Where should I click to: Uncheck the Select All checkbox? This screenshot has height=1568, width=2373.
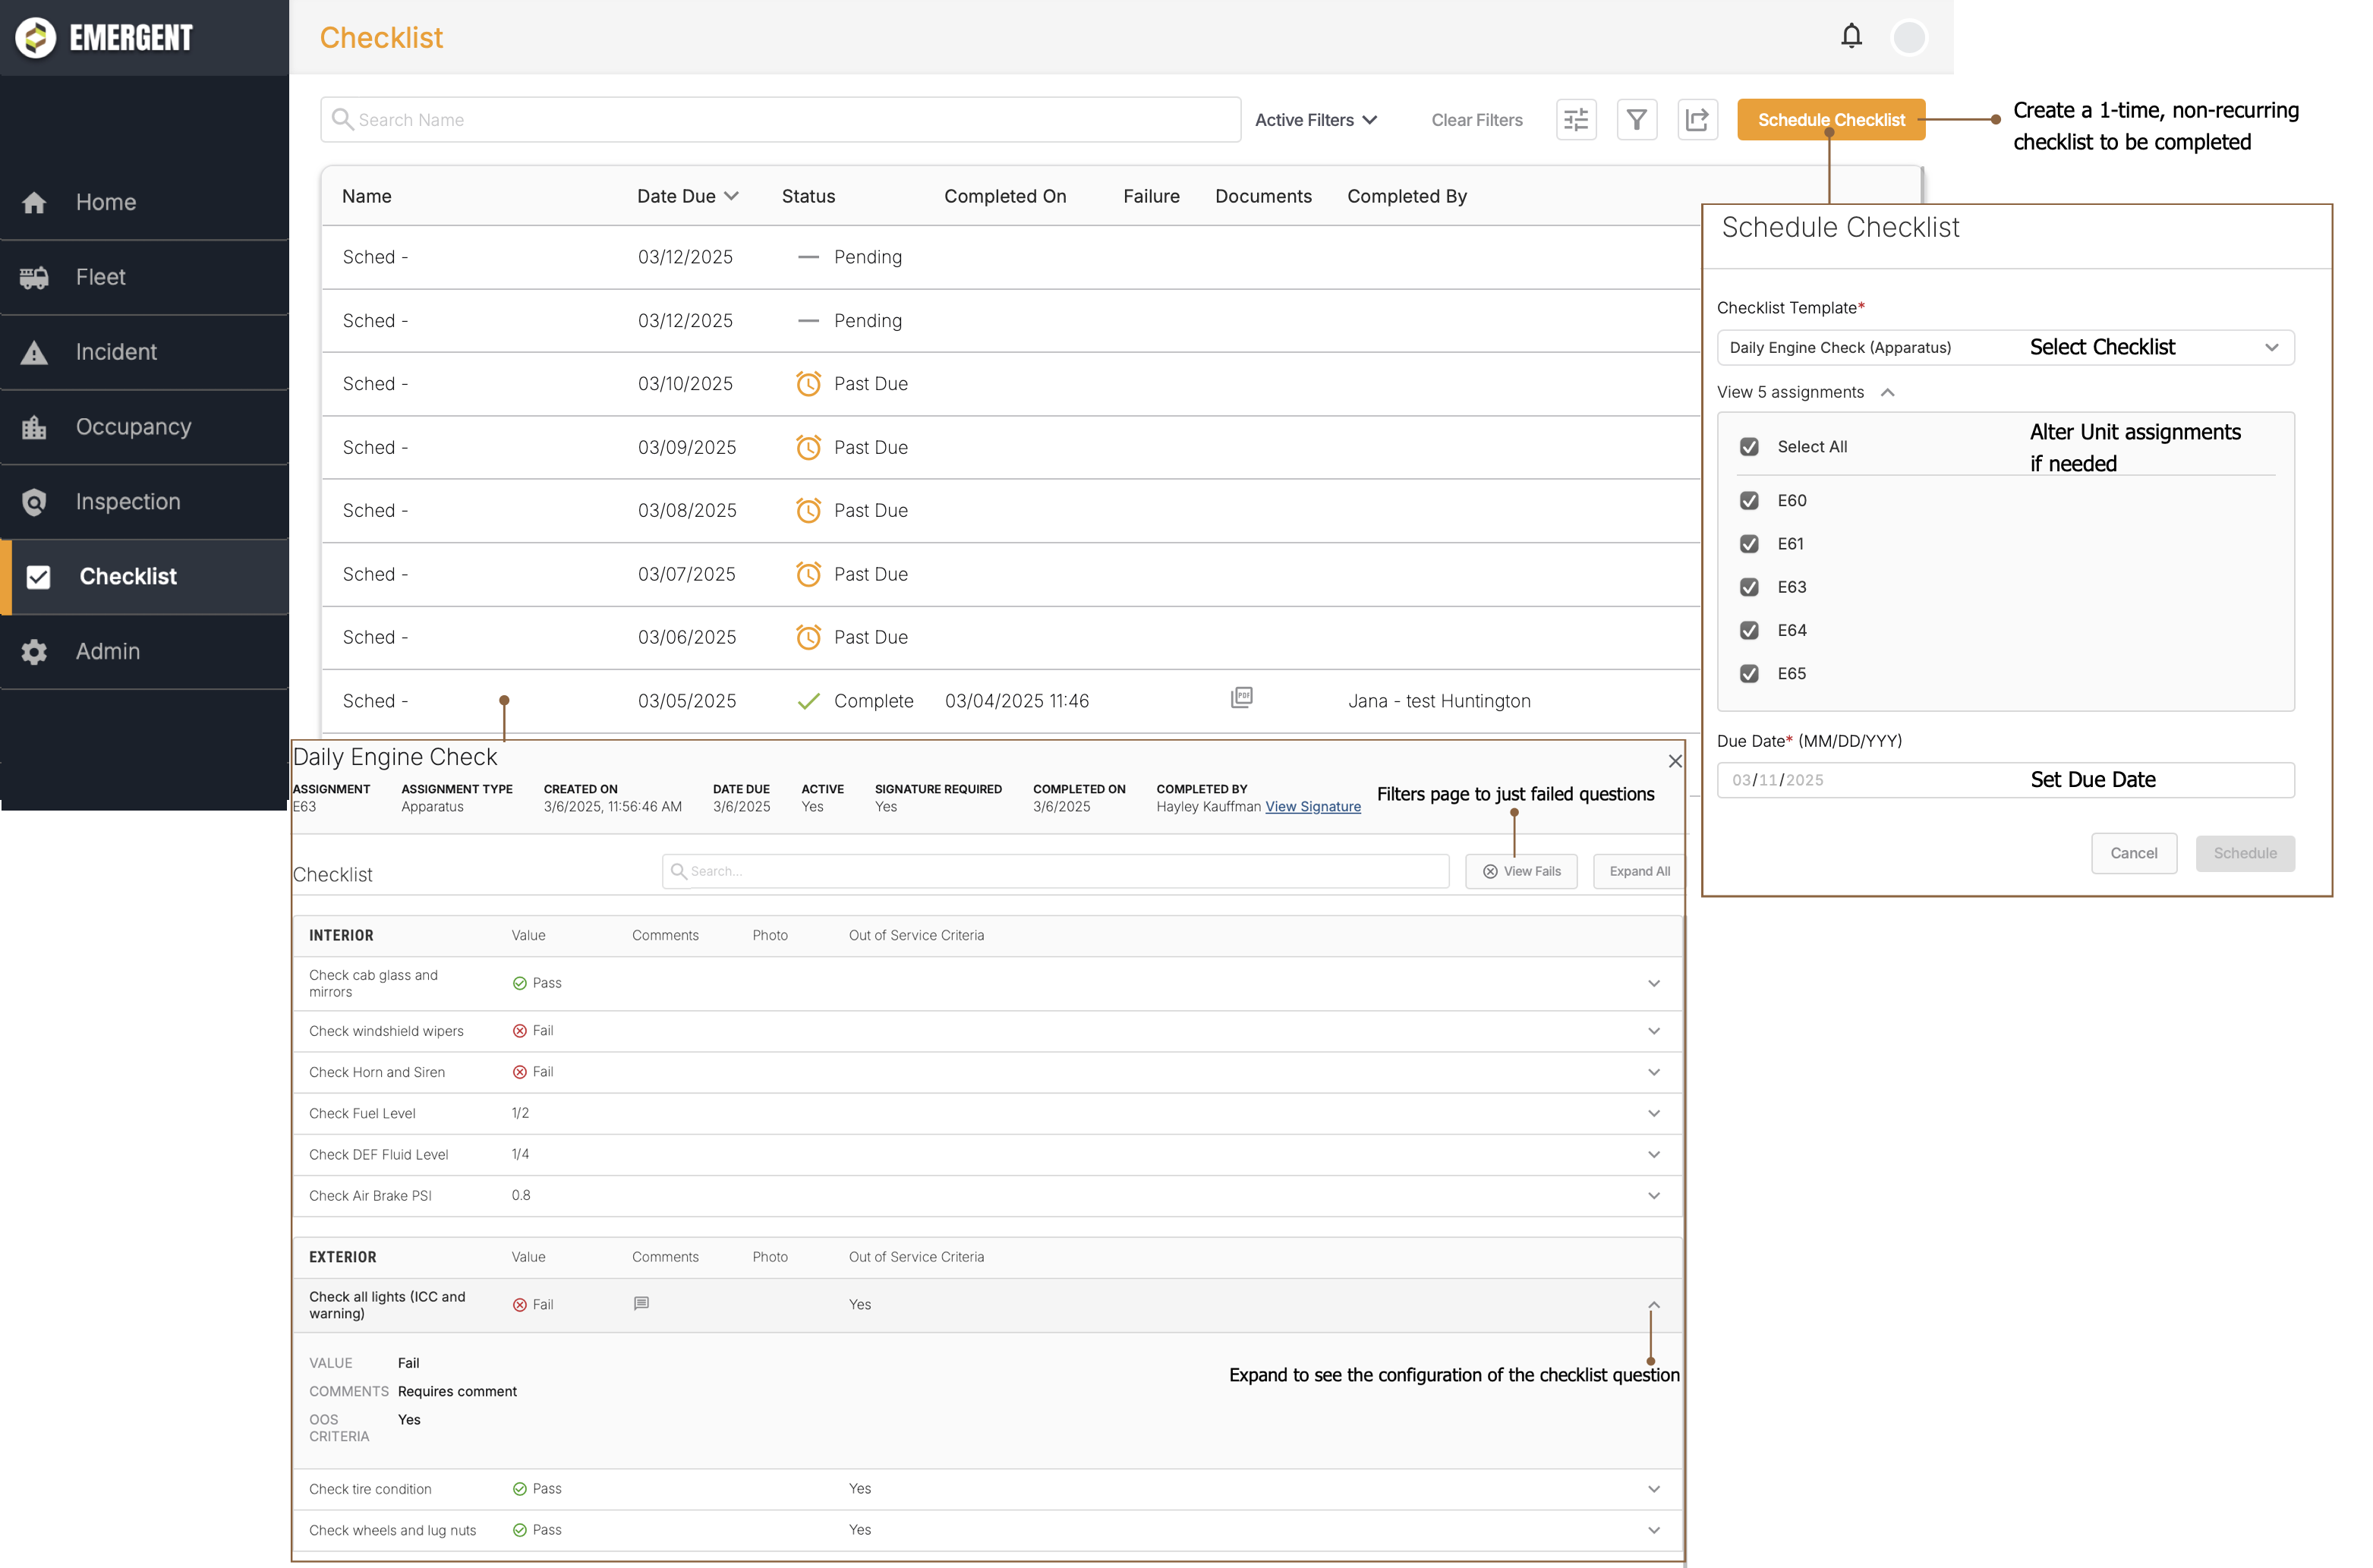tap(1749, 447)
